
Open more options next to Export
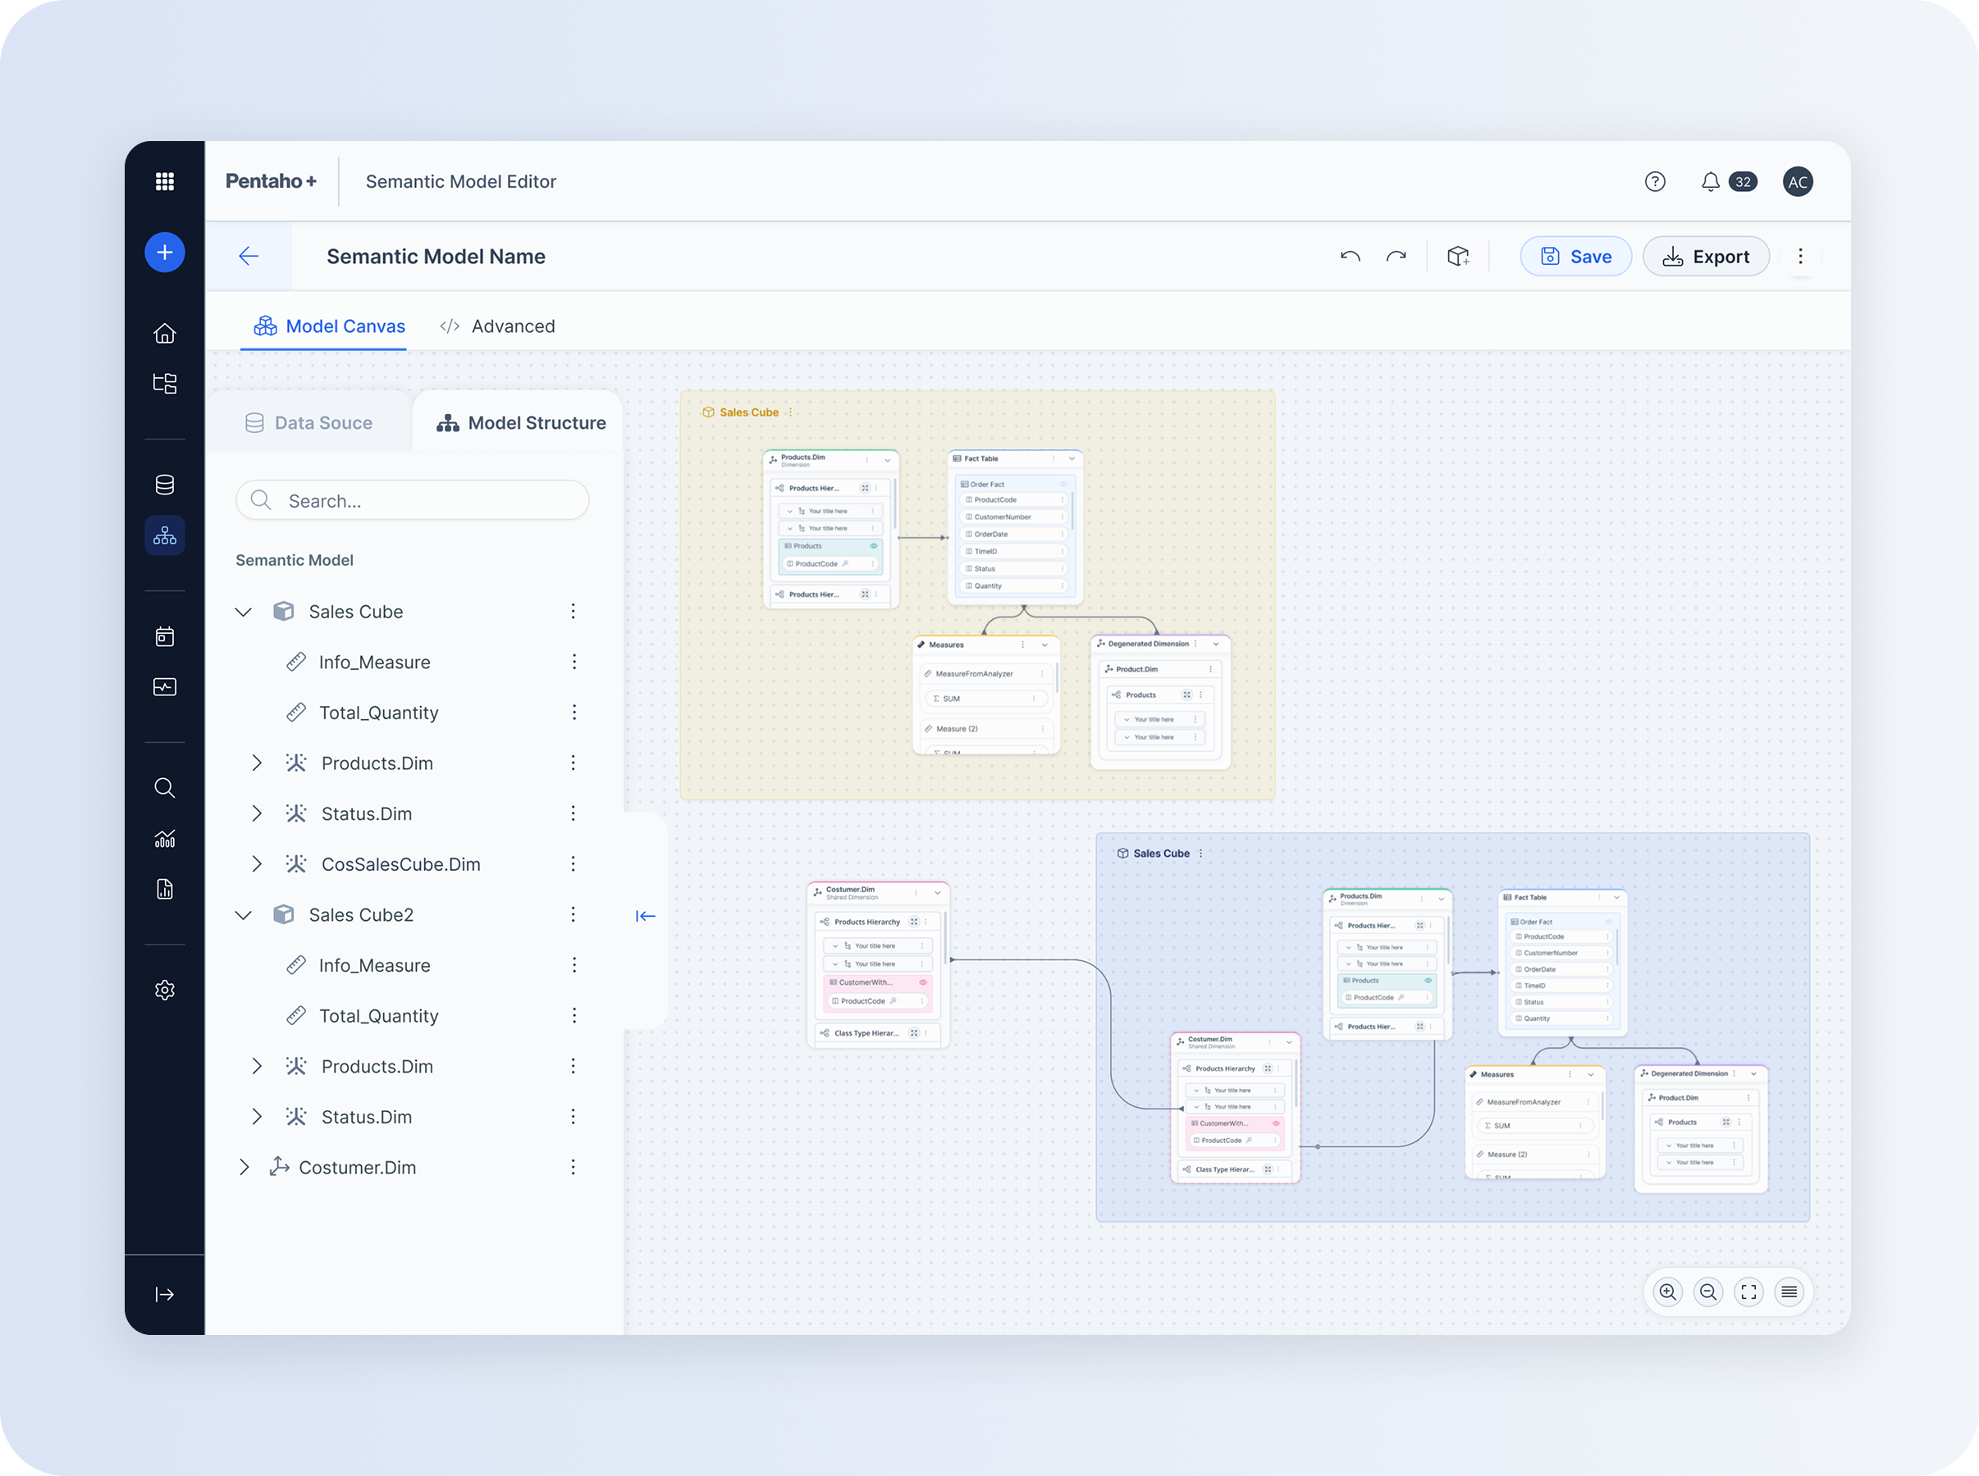1800,257
